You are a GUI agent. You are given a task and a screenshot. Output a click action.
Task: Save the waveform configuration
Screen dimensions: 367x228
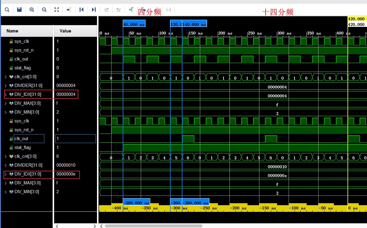pyautogui.click(x=19, y=10)
